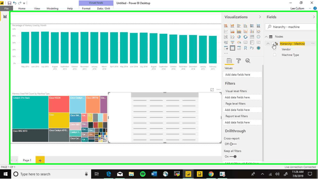
Task: Select the Donut chart visualization
Action: pos(245,37)
